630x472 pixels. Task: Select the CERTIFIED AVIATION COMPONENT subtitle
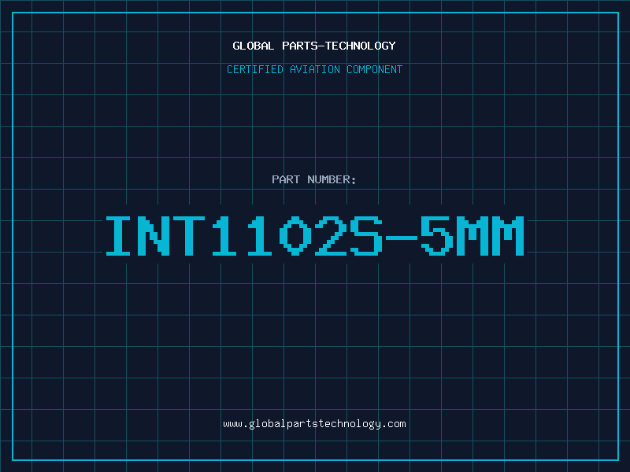pos(314,69)
